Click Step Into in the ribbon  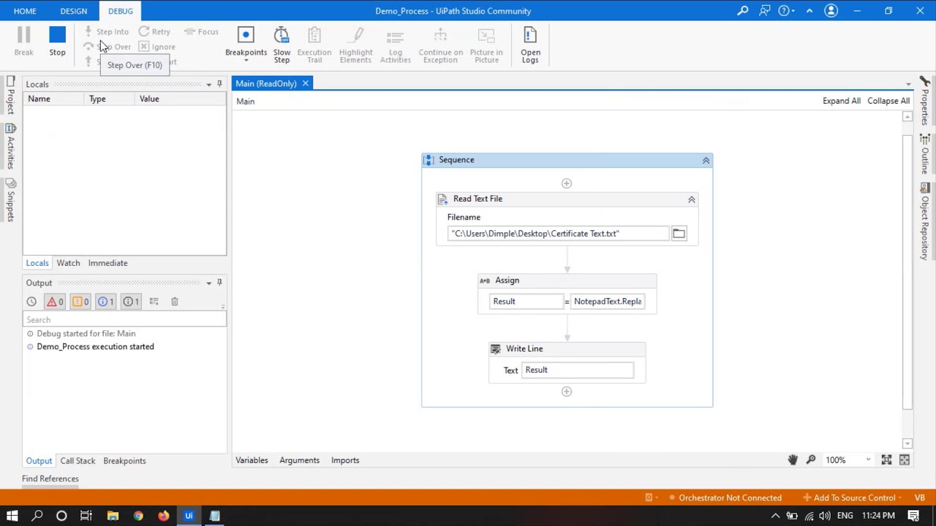point(106,31)
